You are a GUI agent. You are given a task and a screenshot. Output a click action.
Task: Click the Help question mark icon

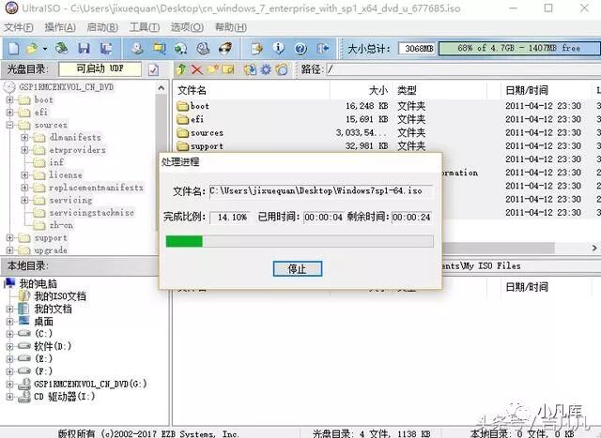click(300, 49)
